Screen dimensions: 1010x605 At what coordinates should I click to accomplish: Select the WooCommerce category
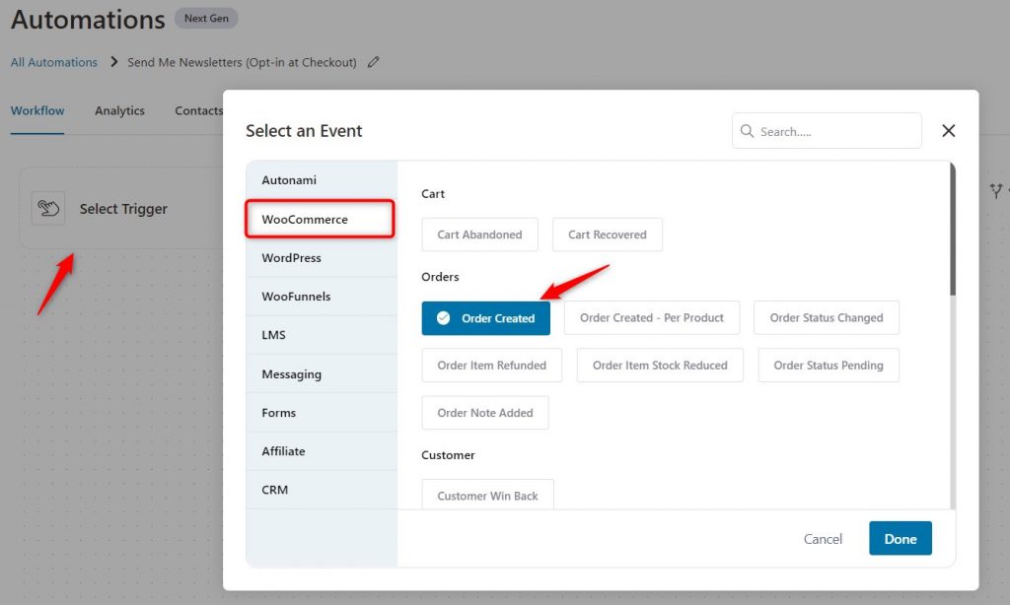[x=322, y=220]
